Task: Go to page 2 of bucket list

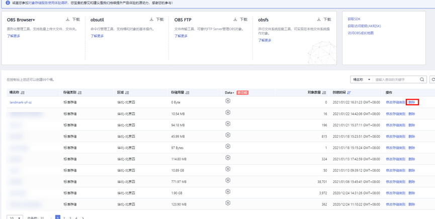Action: coord(64,218)
